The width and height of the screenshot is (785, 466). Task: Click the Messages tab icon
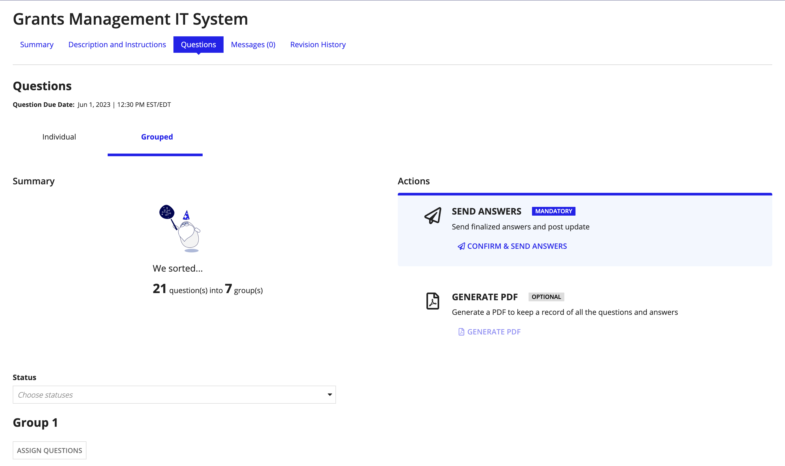253,44
